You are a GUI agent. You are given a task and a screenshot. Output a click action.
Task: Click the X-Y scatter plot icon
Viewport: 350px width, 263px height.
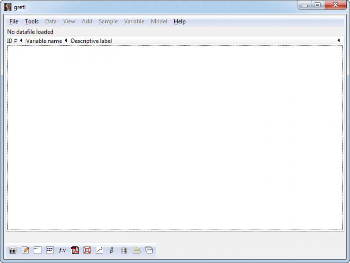tap(99, 250)
